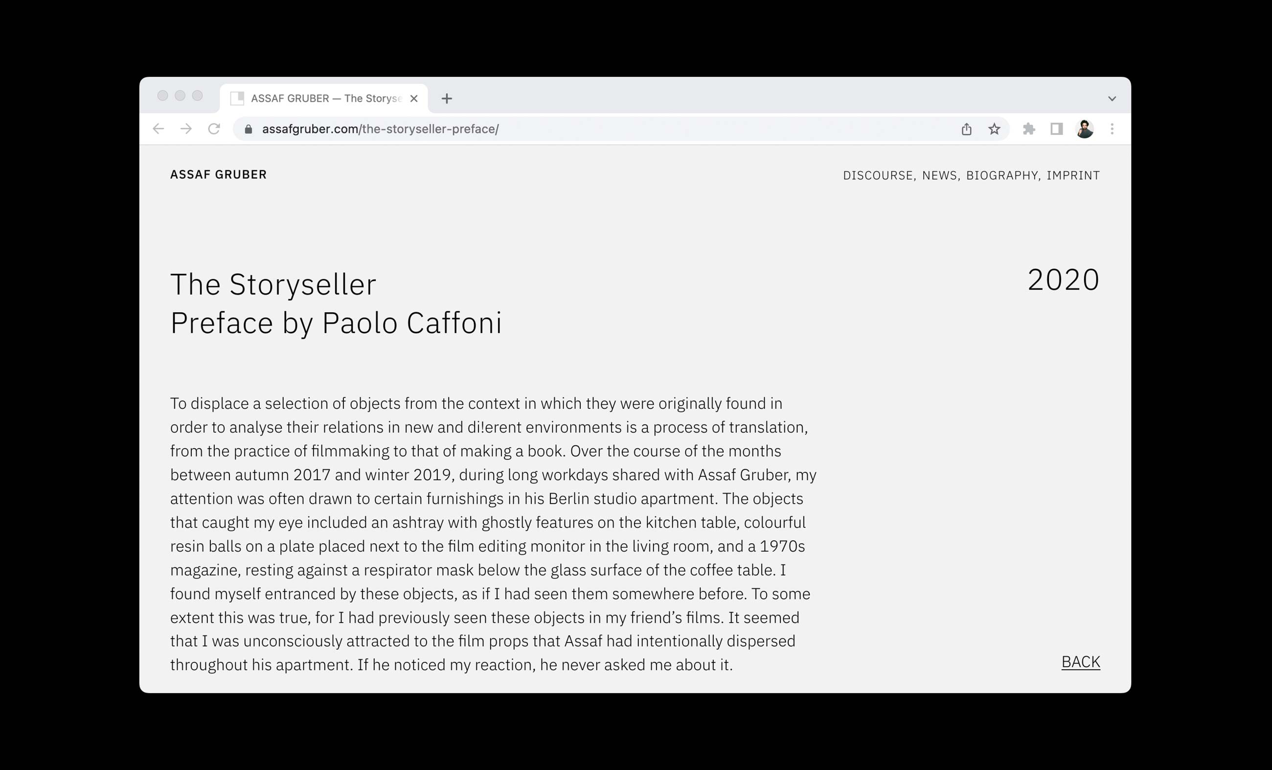This screenshot has width=1272, height=770.
Task: Toggle the browser side panel icon
Action: coord(1057,129)
